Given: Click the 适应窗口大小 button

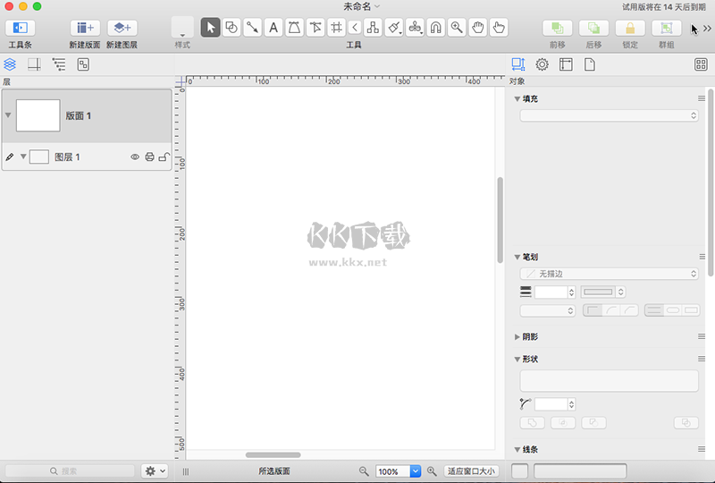Looking at the screenshot, I should 471,471.
